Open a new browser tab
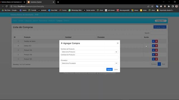Image resolution: width=179 pixels, height=100 pixels. click(58, 2)
